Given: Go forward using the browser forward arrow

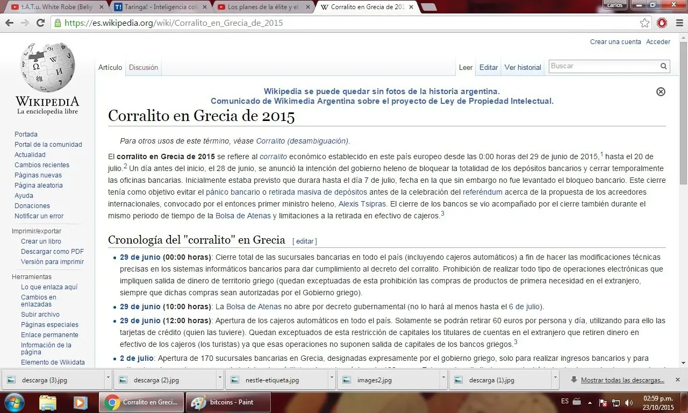Looking at the screenshot, I should point(25,23).
